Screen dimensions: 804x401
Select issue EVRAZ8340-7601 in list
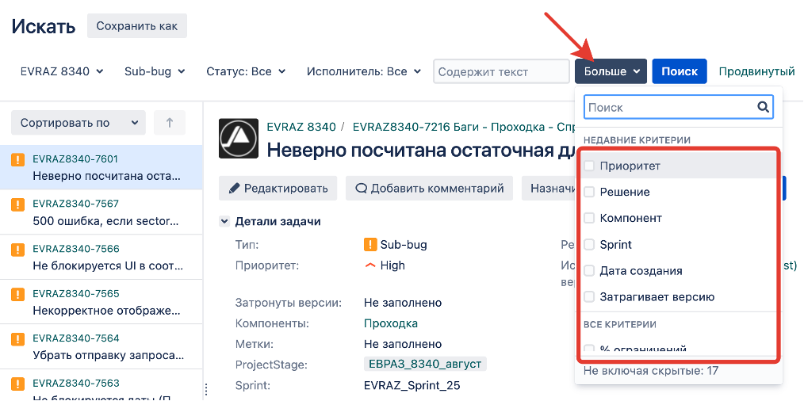point(101,167)
